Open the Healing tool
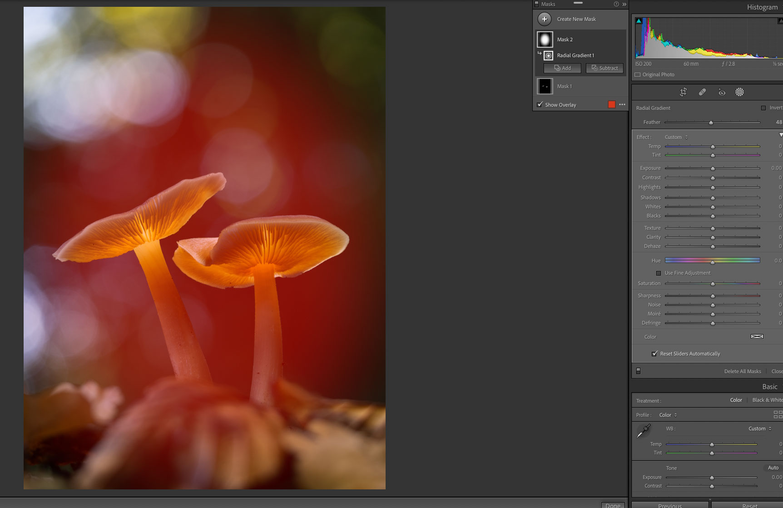This screenshot has width=783, height=508. coord(703,92)
